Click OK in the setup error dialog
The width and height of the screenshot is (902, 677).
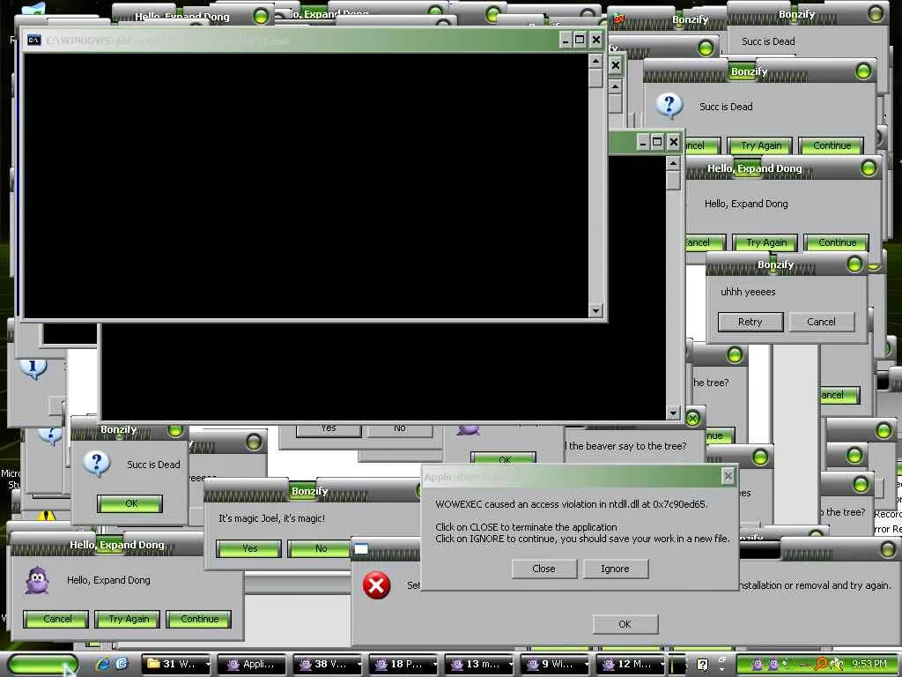(x=625, y=624)
